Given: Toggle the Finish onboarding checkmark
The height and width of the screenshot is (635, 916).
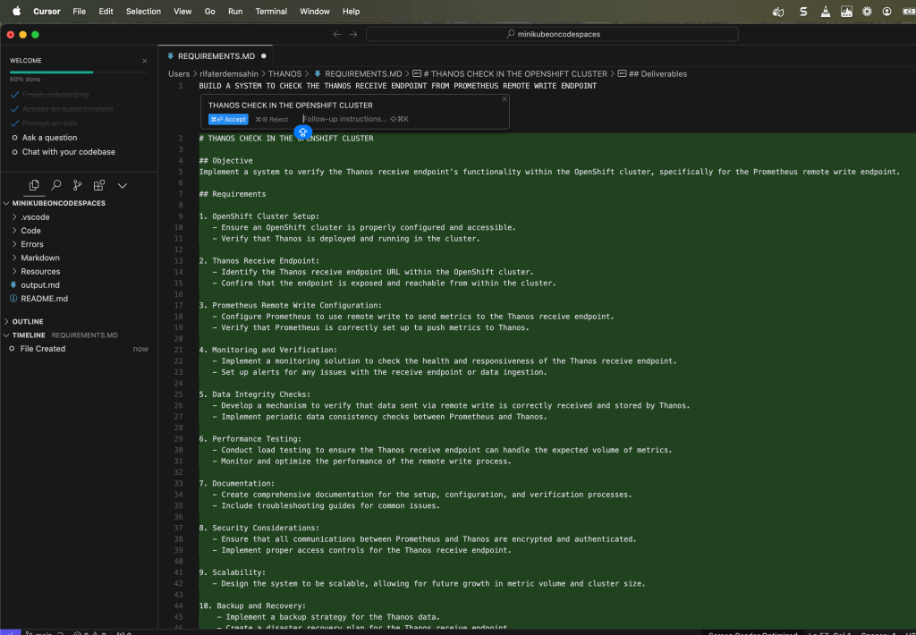Looking at the screenshot, I should pyautogui.click(x=14, y=95).
